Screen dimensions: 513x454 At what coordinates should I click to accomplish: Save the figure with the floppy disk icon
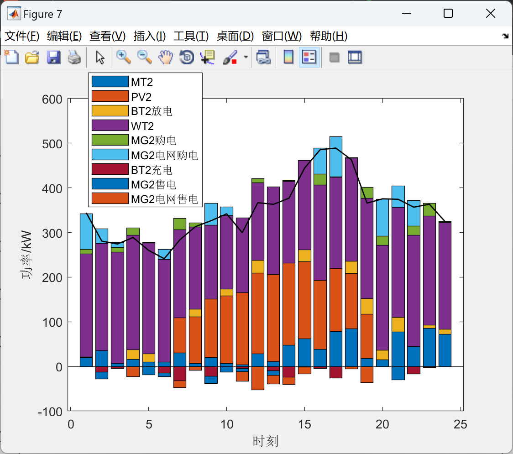pos(53,57)
